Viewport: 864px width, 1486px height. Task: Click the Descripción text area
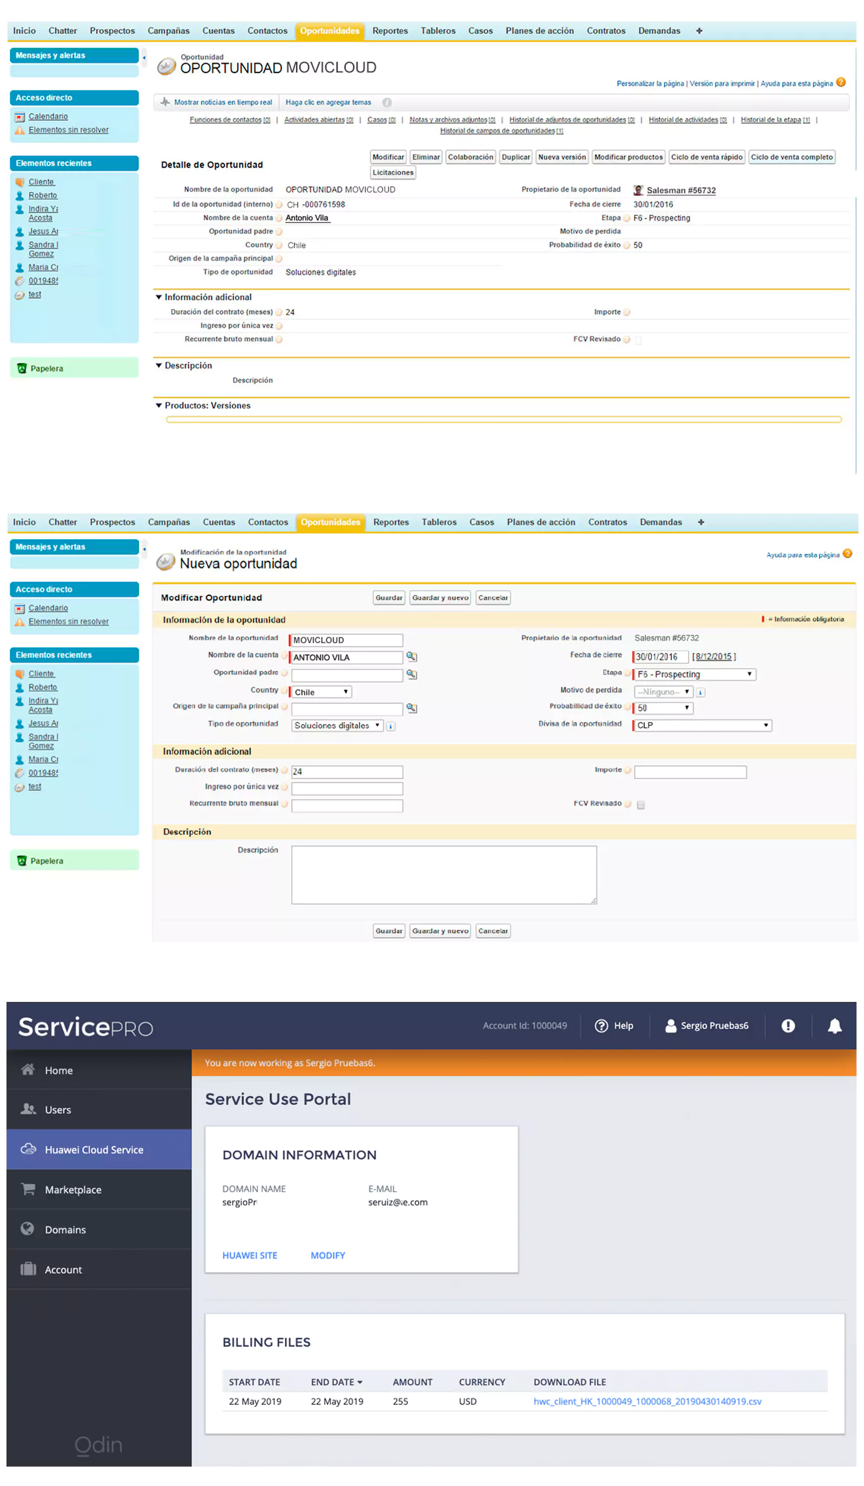tap(443, 874)
